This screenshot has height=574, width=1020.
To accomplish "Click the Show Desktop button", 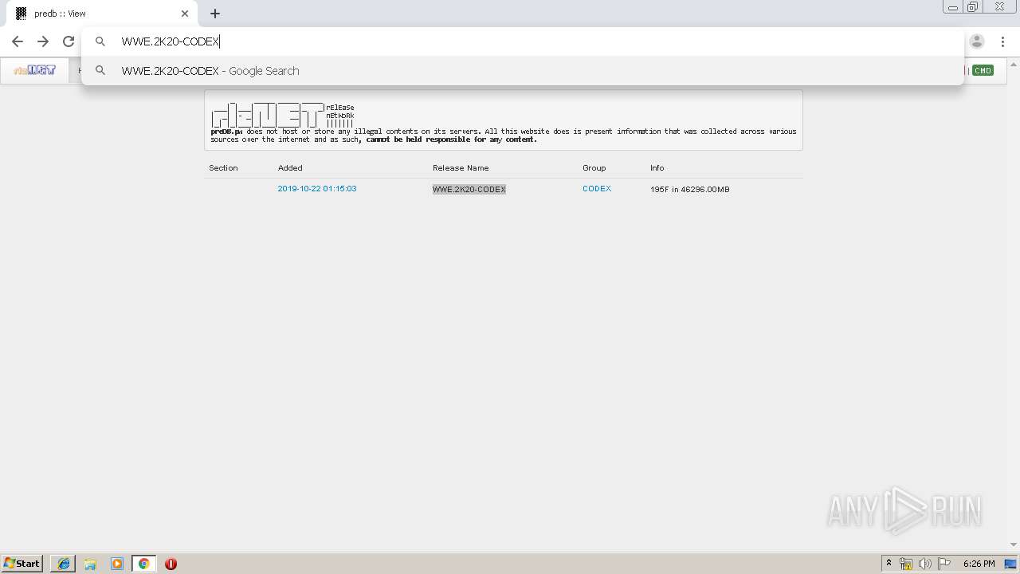I will point(1012,564).
